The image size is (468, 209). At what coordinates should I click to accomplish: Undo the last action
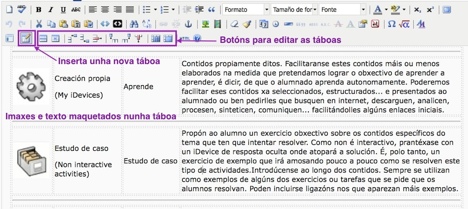pyautogui.click(x=9, y=24)
